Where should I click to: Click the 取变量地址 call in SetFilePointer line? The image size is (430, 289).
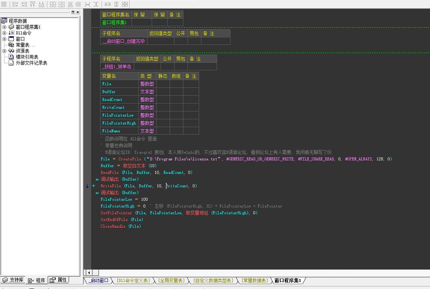click(x=197, y=213)
